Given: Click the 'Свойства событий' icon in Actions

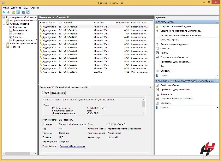Looking at the screenshot, I should tap(157, 85).
